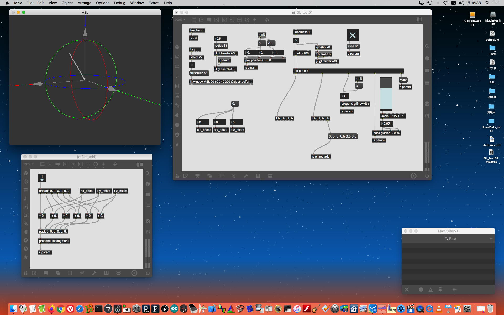This screenshot has height=315, width=504.
Task: Clear Max Console with X icon
Action: (407, 290)
